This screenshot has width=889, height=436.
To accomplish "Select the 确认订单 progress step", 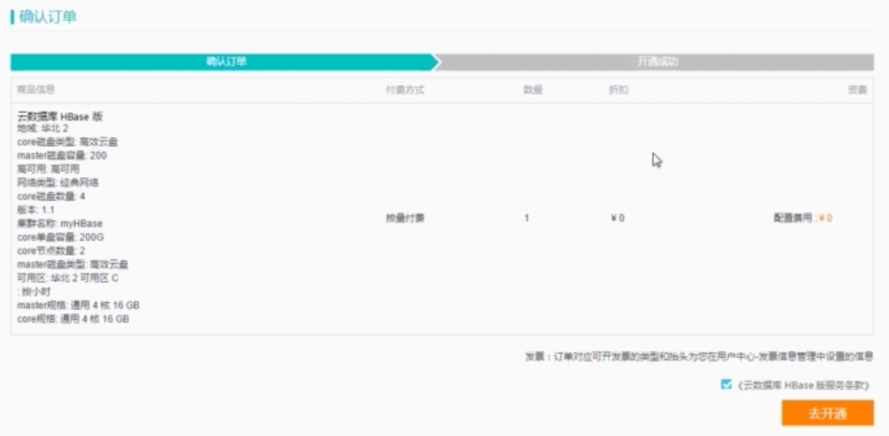I will [x=226, y=62].
